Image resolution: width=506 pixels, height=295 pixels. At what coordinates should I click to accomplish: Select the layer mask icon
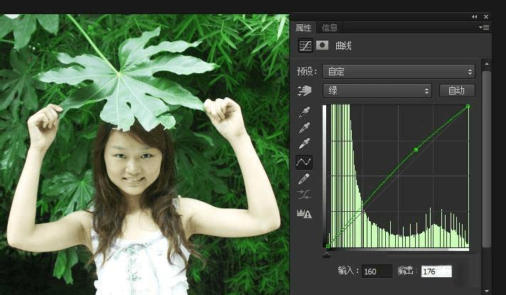point(322,45)
